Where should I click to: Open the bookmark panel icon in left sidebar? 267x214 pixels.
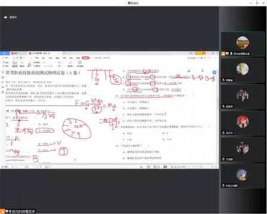tap(3, 77)
